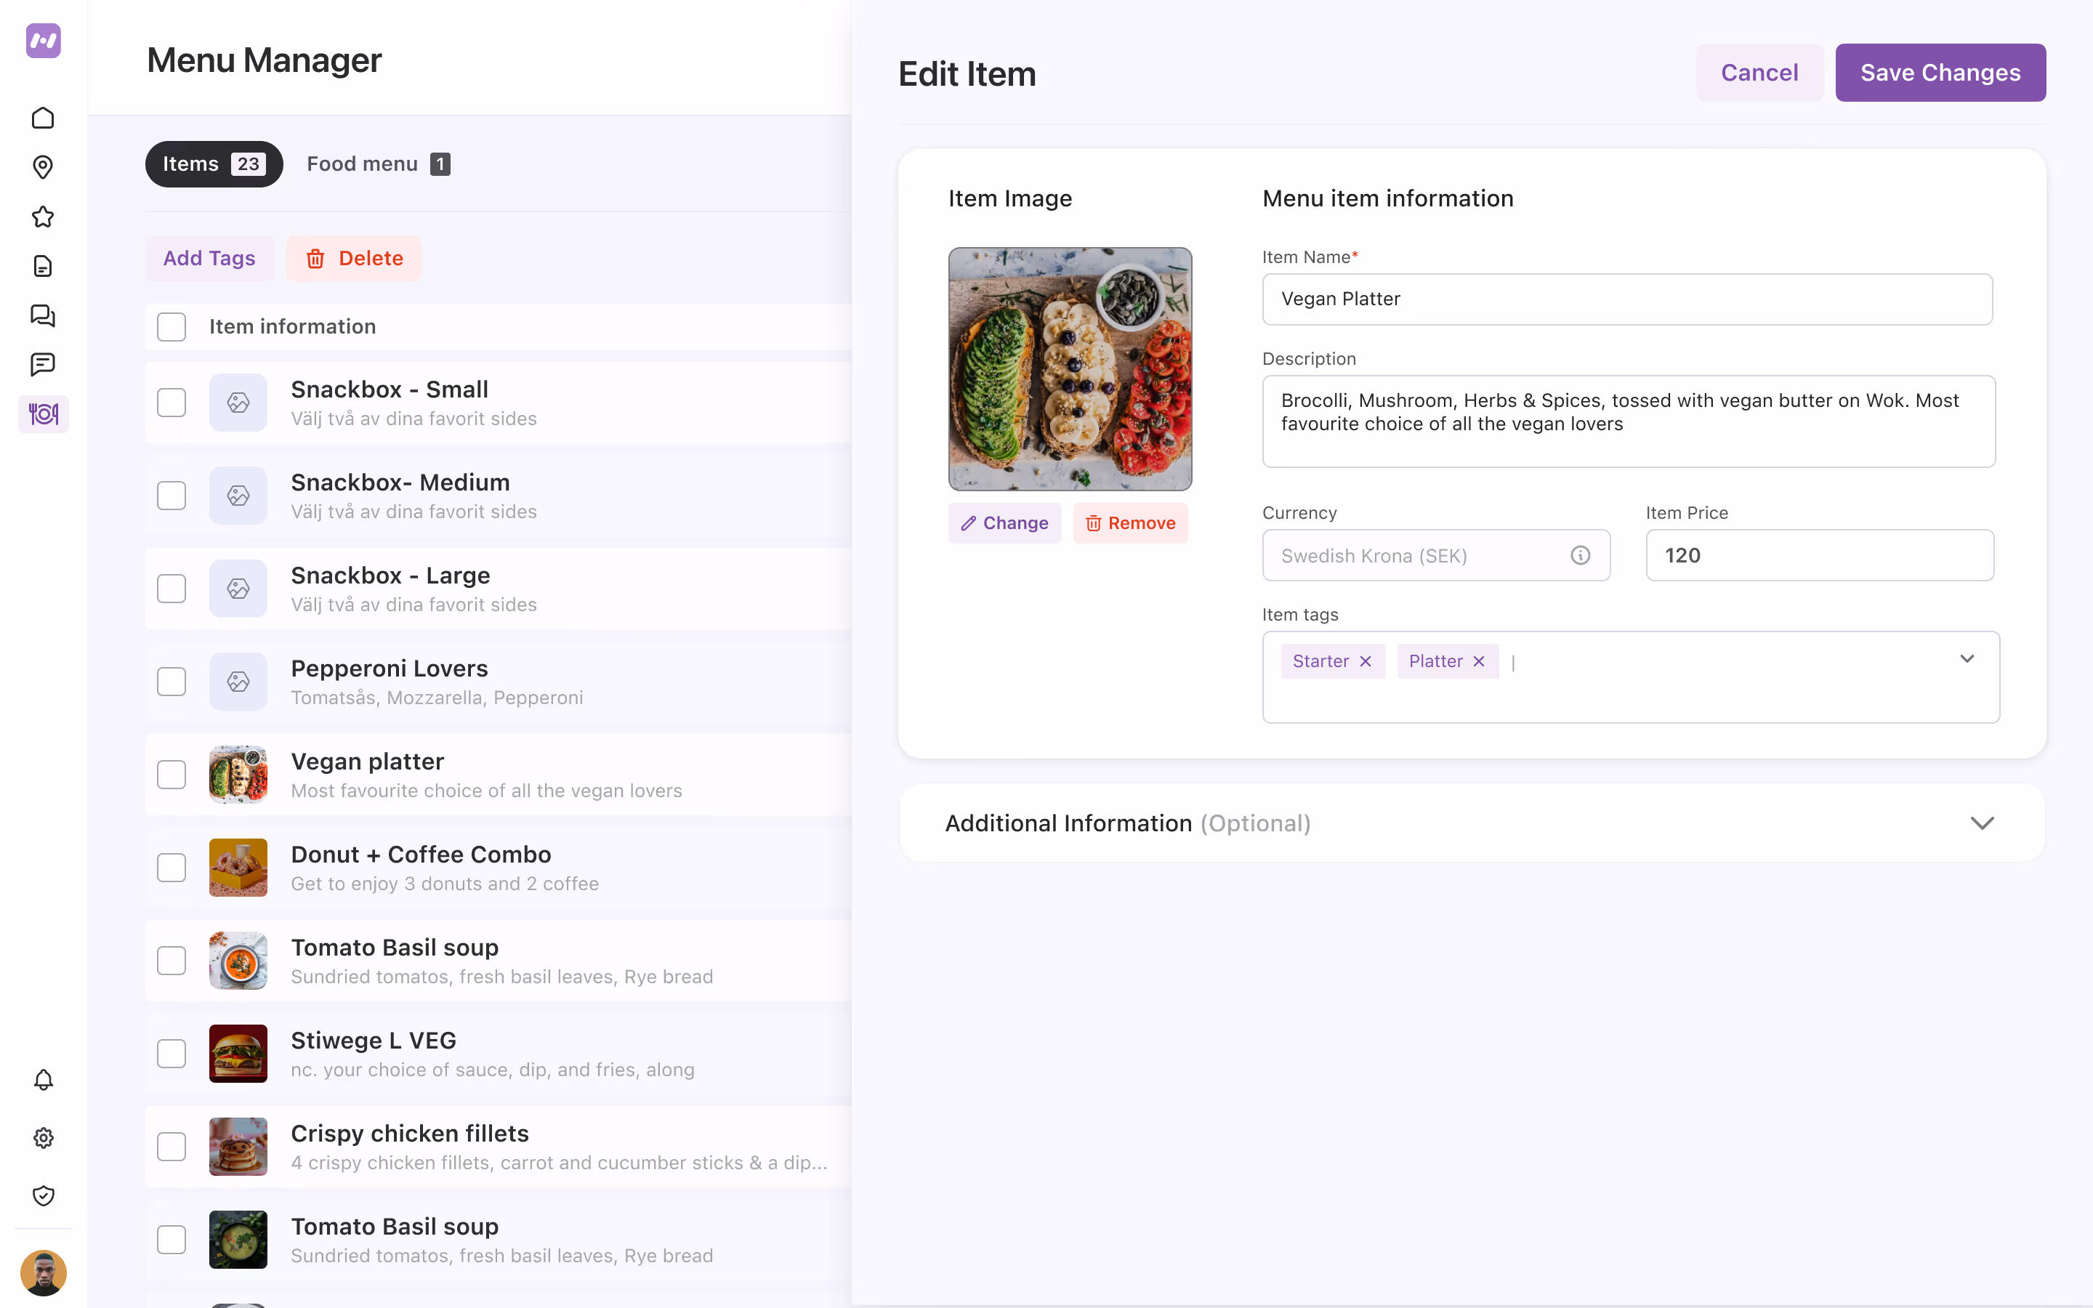Click the Vegan platter list thumbnail
Viewport: 2093px width, 1308px height.
[238, 774]
